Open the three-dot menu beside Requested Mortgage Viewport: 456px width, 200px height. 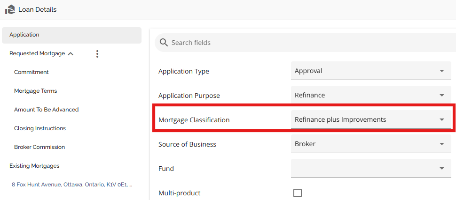click(97, 54)
